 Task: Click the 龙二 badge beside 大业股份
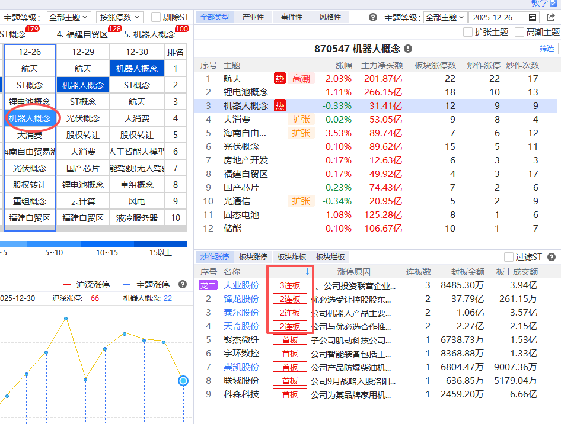click(x=208, y=285)
